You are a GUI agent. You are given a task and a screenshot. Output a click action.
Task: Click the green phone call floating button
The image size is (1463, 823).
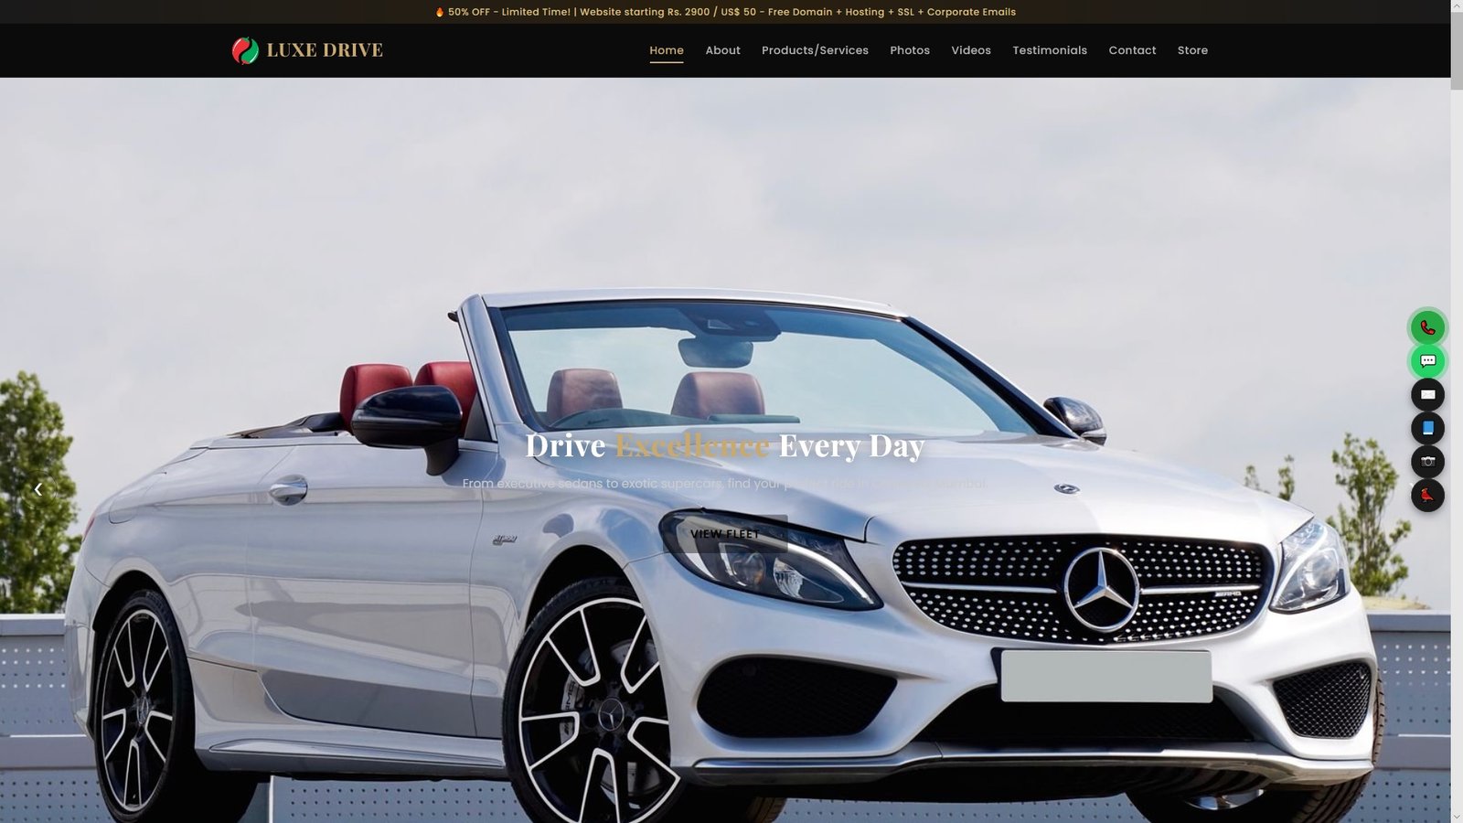[x=1427, y=327]
